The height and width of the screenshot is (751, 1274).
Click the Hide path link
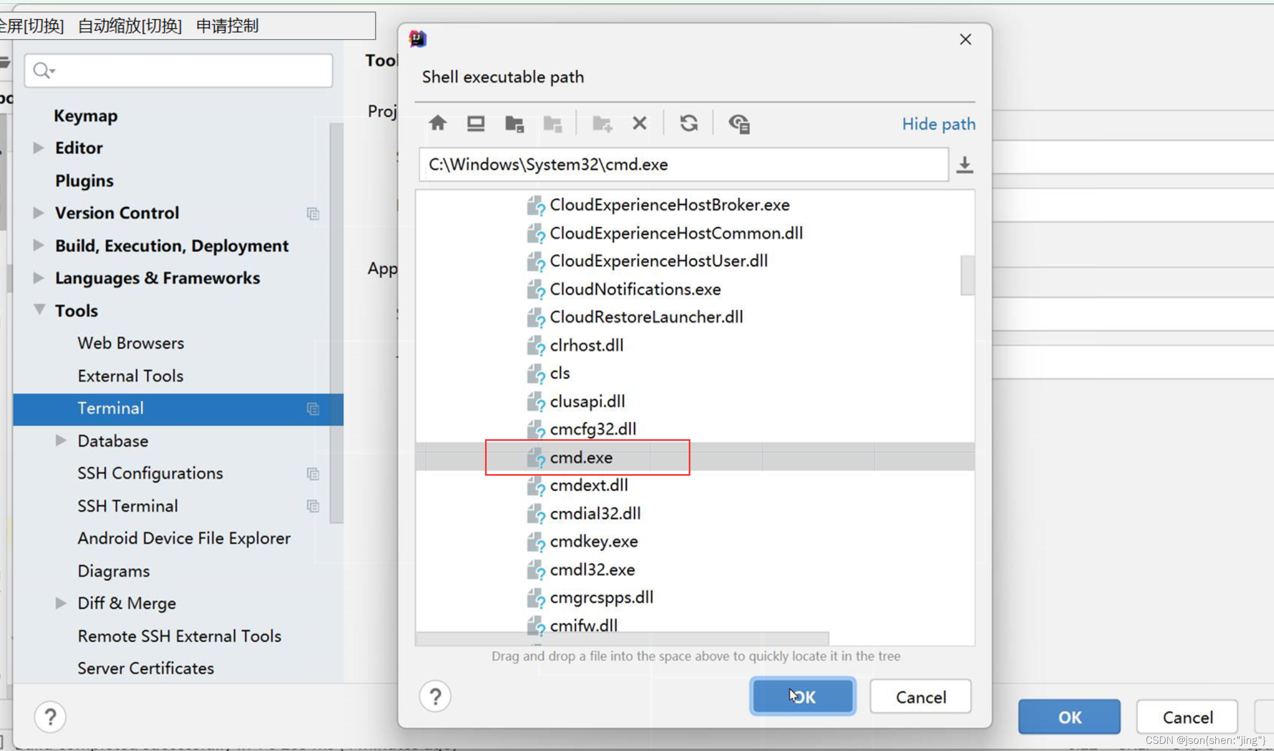(x=938, y=124)
